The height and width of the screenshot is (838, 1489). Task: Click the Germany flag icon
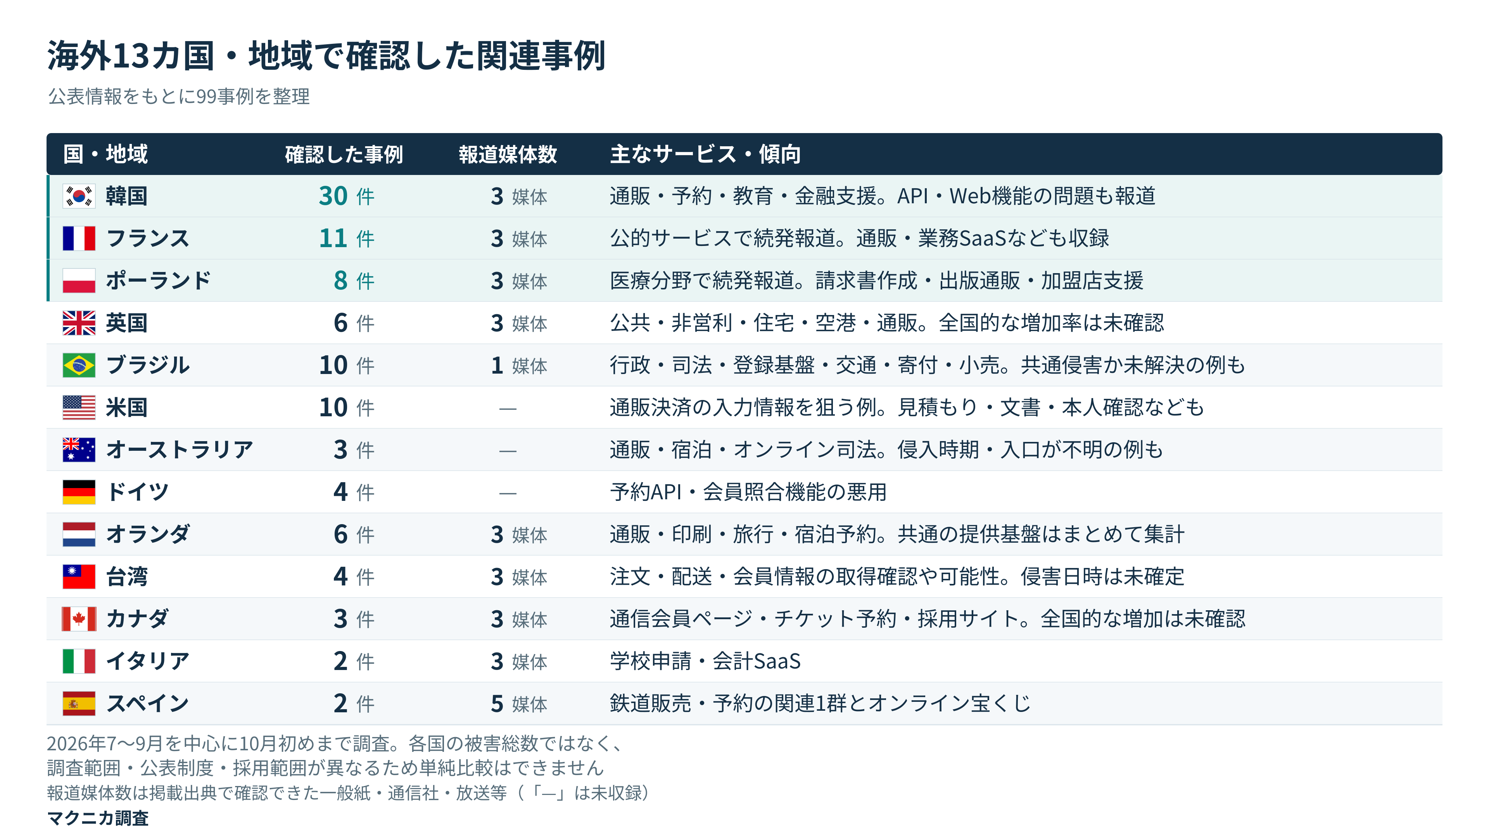[x=79, y=492]
